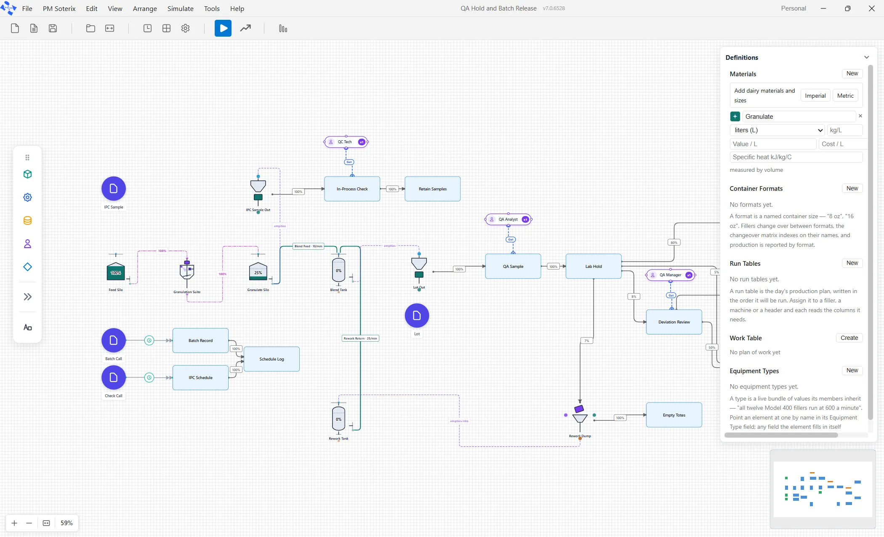Open the Arrange menu
Image resolution: width=884 pixels, height=537 pixels.
pyautogui.click(x=145, y=8)
